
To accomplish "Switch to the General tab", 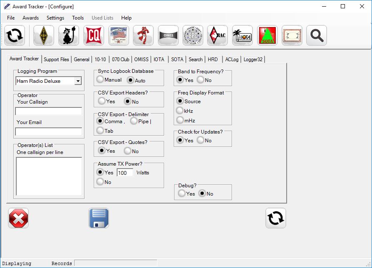I will coord(82,59).
